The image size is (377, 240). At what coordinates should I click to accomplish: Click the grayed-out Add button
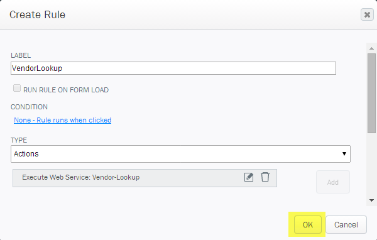[x=333, y=182]
